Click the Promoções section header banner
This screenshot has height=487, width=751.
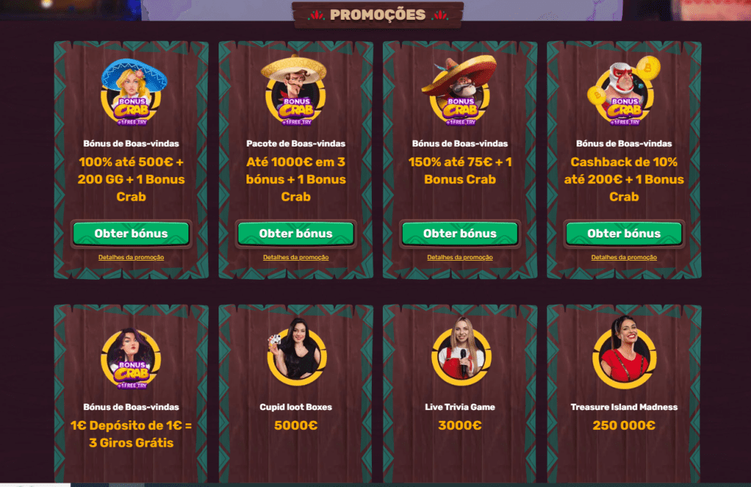click(x=378, y=15)
